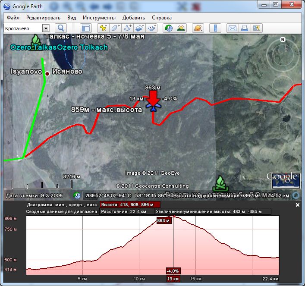The height and width of the screenshot is (286, 305).
Task: Click the Isyanovo red placemark dot
Action: [x=47, y=74]
